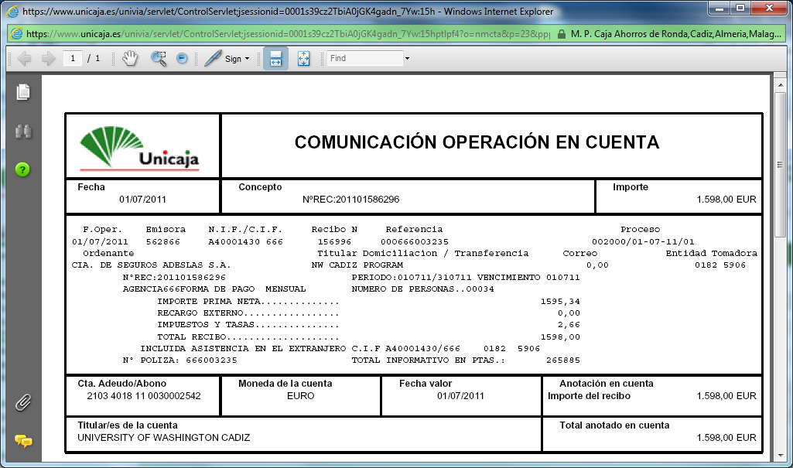Open the Pages thumbnails panel
The image size is (793, 468).
[x=23, y=92]
